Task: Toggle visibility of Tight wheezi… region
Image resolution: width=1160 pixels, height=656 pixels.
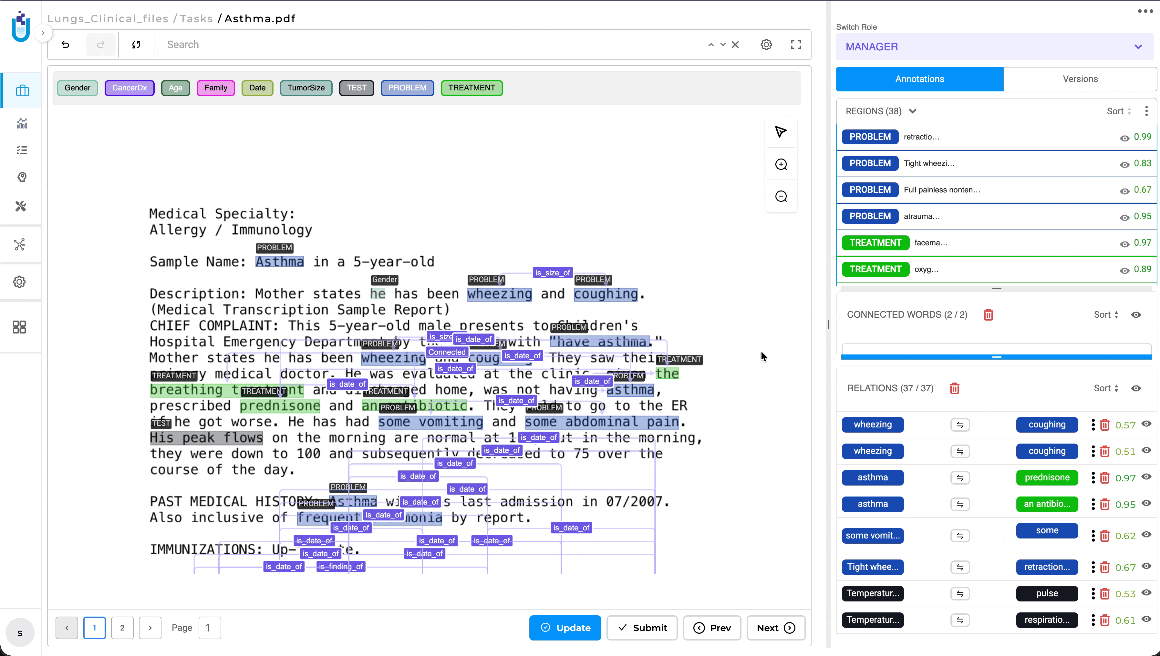Action: pyautogui.click(x=1124, y=164)
